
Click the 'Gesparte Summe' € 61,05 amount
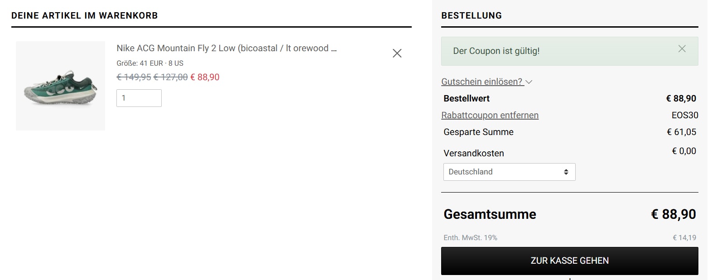[681, 132]
